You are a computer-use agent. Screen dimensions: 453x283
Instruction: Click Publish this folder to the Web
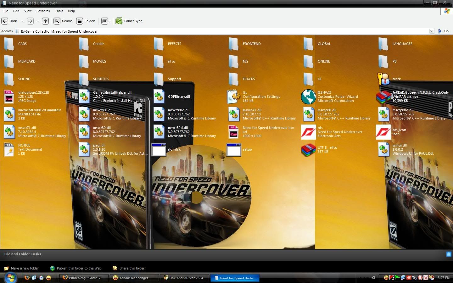(x=76, y=268)
